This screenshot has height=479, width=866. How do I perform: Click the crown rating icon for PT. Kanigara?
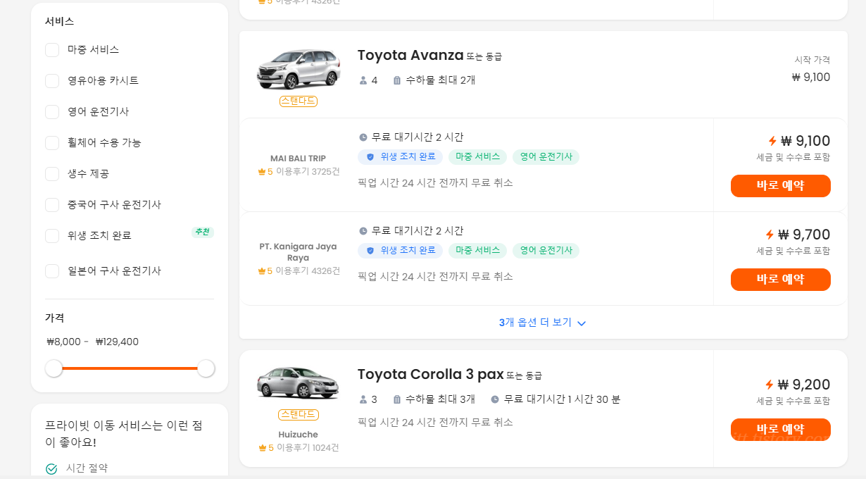(x=262, y=271)
